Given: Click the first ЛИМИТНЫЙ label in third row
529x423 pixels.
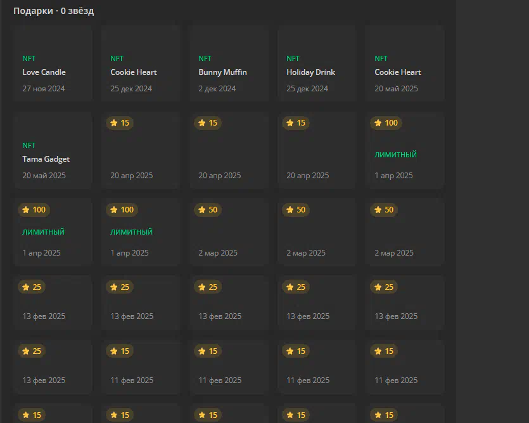Looking at the screenshot, I should [43, 232].
